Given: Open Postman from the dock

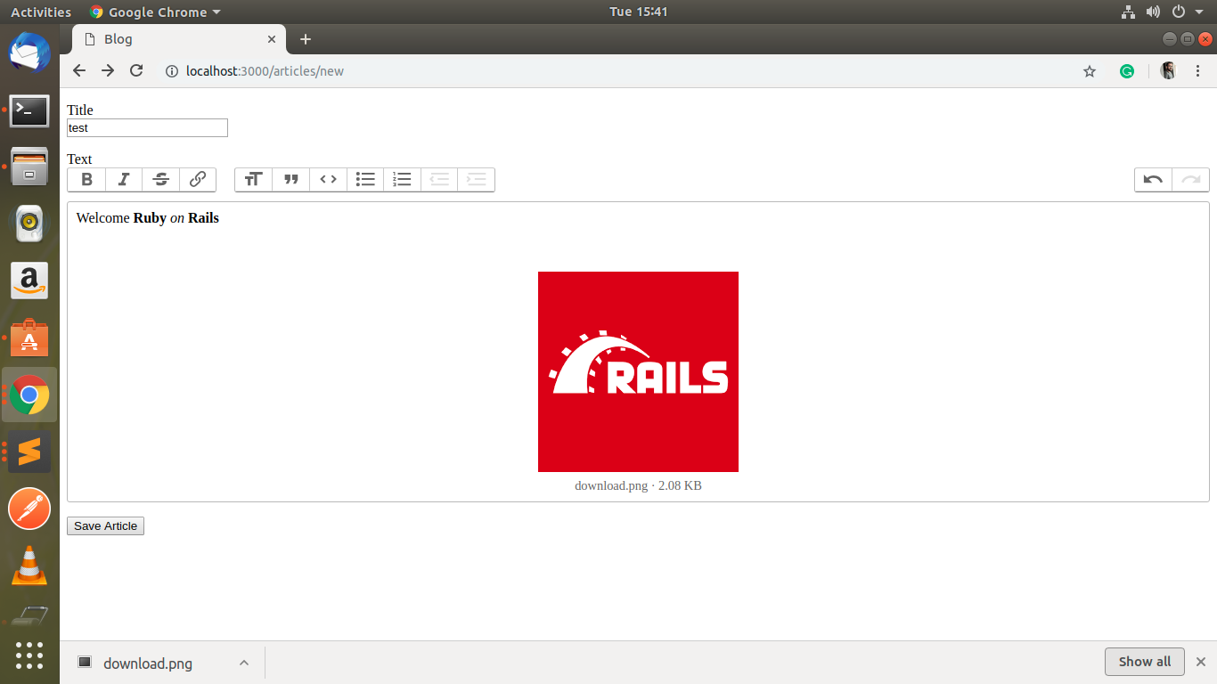Looking at the screenshot, I should tap(29, 509).
